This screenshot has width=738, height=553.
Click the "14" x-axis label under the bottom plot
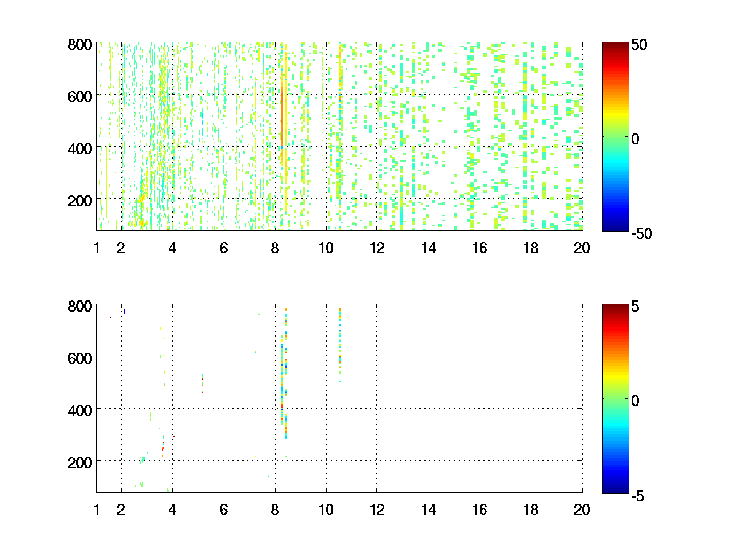click(429, 509)
